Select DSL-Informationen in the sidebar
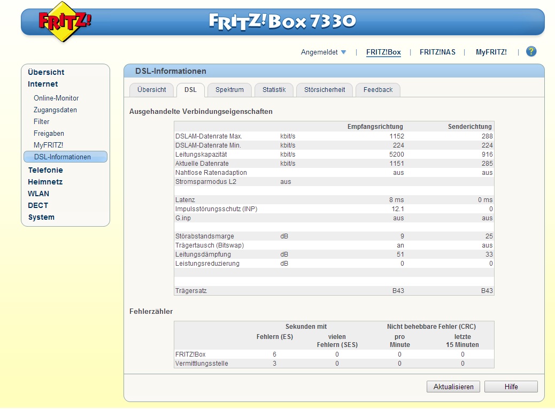The width and height of the screenshot is (555, 409). [65, 157]
